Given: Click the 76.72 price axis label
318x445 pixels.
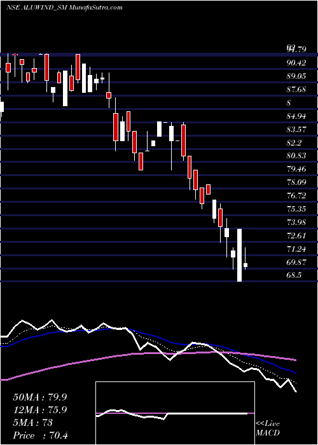Looking at the screenshot, I should click(296, 196).
